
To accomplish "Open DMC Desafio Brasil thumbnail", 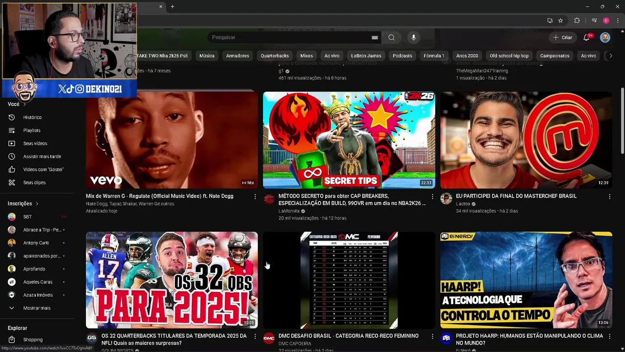I will click(349, 280).
